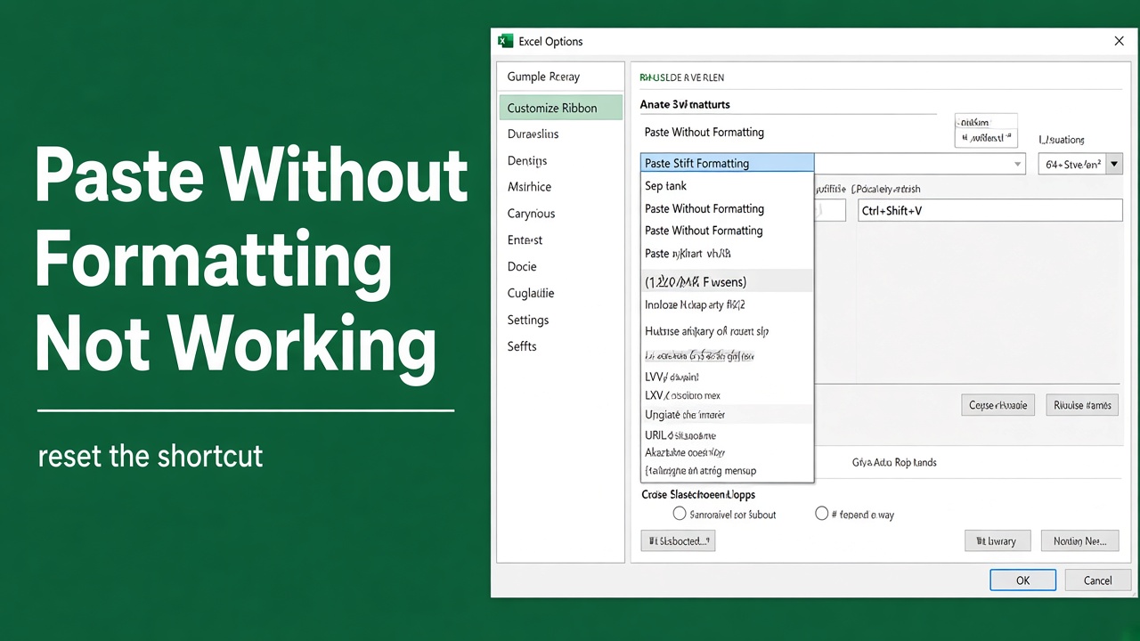Select the last list entry ending in mensup

pos(727,470)
